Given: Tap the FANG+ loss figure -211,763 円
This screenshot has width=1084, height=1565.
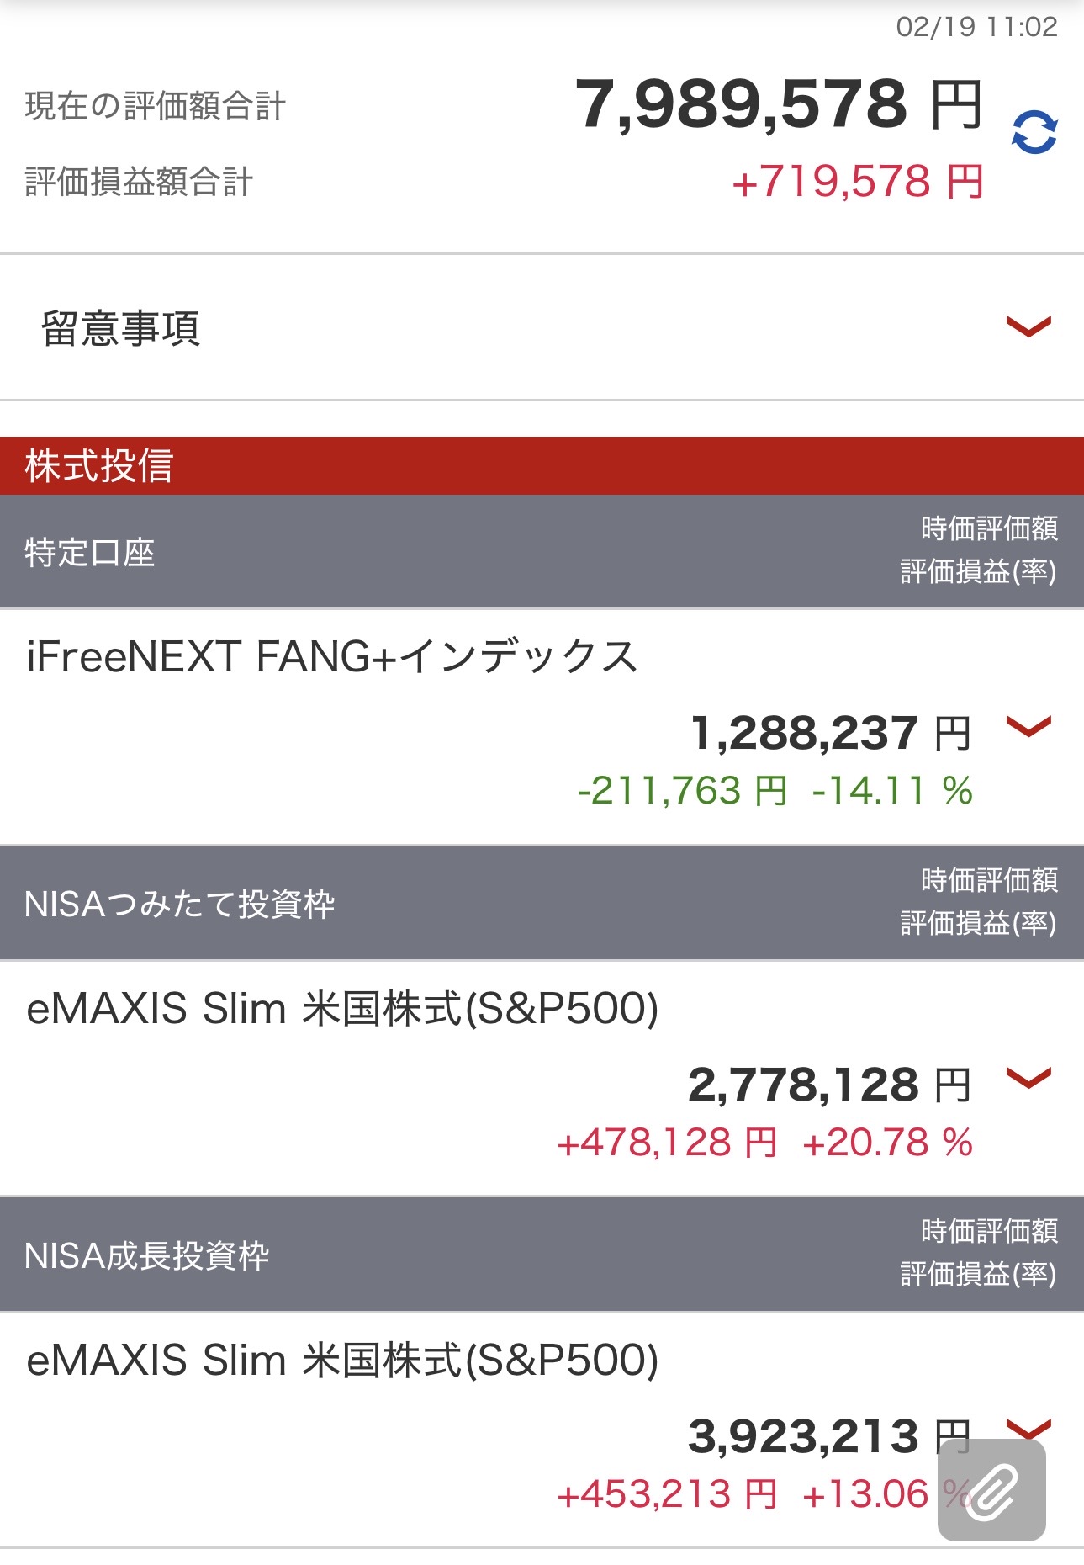Looking at the screenshot, I should pyautogui.click(x=682, y=791).
